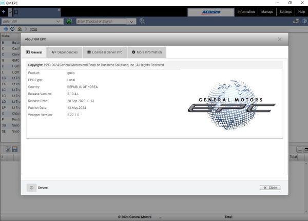
Task: Select the G GMC make row
Action: pos(11,60)
